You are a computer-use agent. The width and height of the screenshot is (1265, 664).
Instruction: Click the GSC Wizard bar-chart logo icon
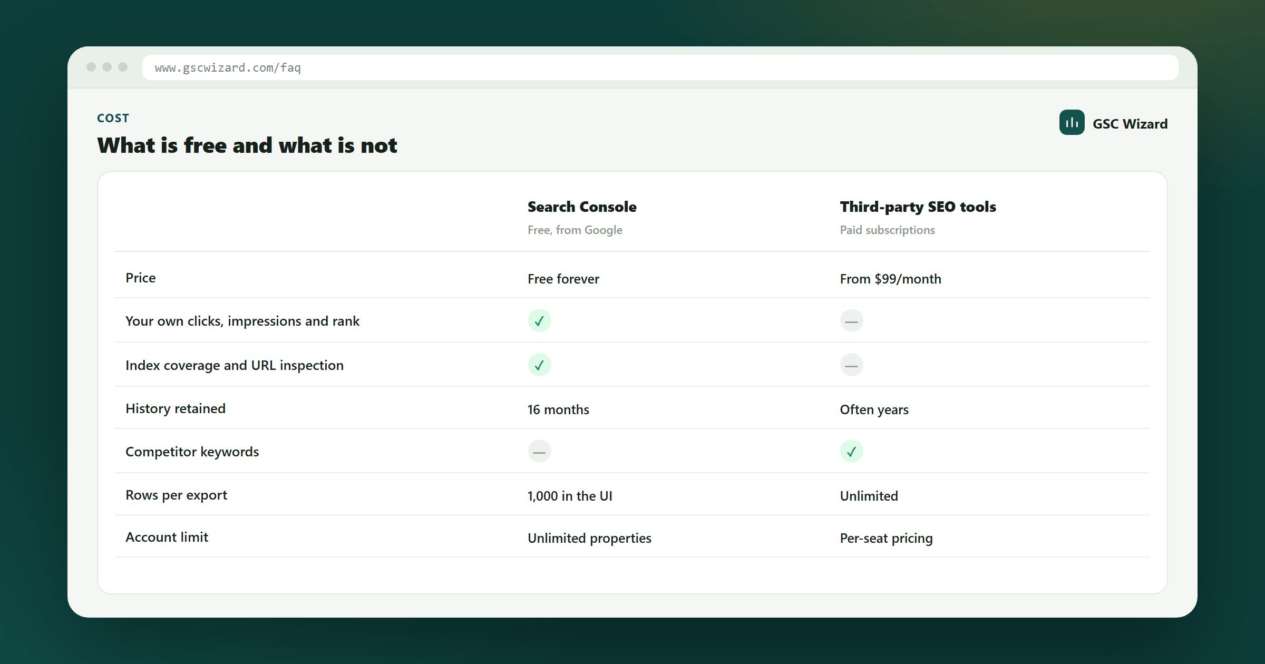[x=1072, y=122]
